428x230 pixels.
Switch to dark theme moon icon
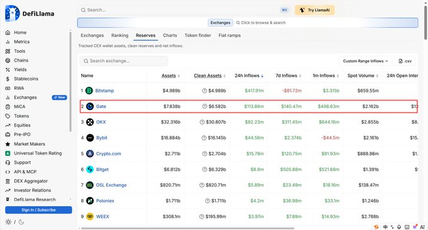pyautogui.click(x=21, y=222)
